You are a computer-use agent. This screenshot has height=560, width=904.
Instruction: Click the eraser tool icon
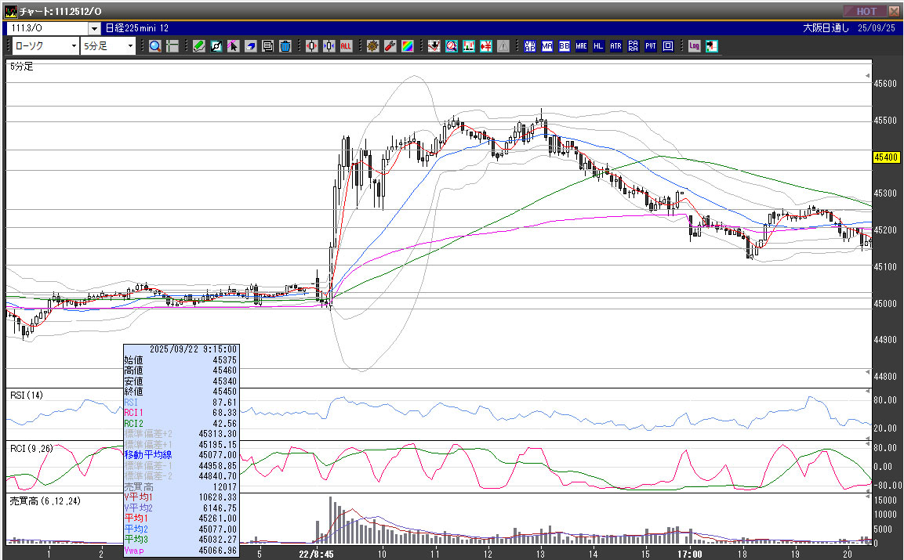click(x=250, y=46)
